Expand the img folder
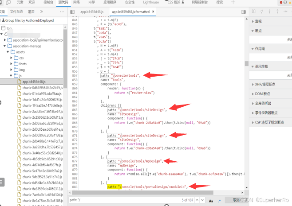 click(11, 70)
